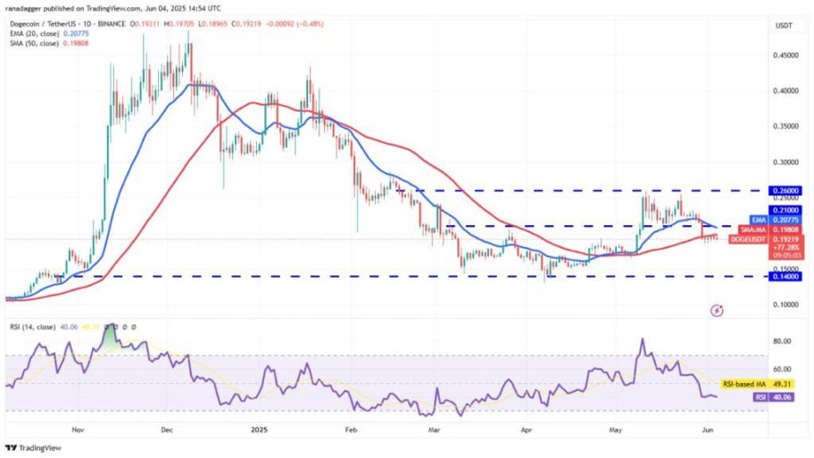Select the 0.26000 horizontal line price label

click(x=785, y=190)
